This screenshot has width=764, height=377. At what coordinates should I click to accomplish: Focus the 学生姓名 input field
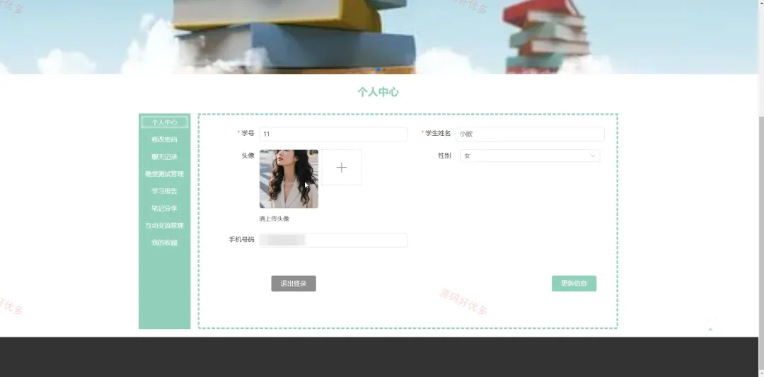coord(530,134)
